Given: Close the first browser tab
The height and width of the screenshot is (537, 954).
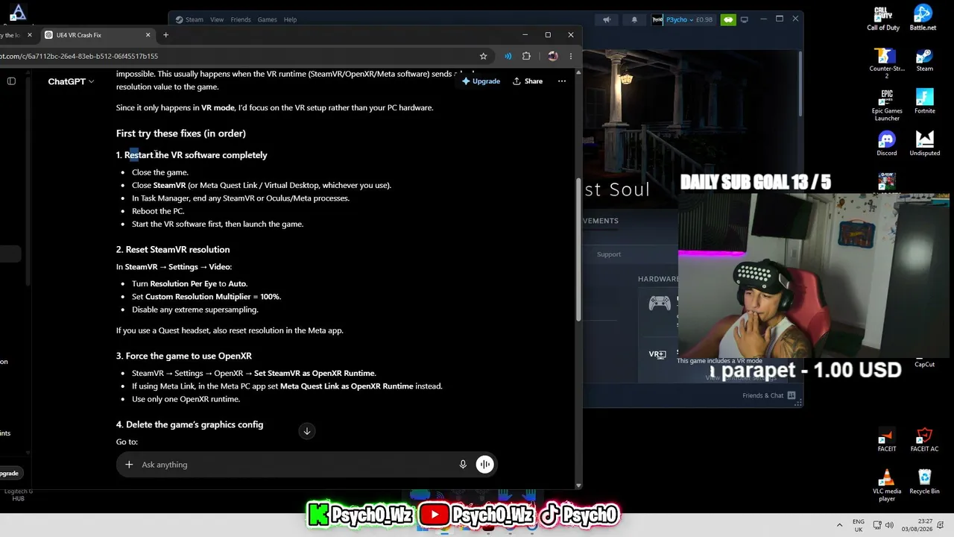Looking at the screenshot, I should click(x=30, y=35).
